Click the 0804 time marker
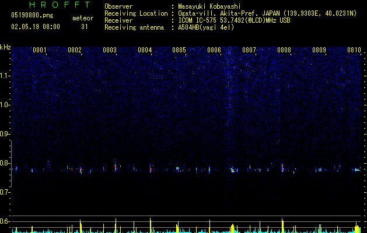 coord(145,50)
